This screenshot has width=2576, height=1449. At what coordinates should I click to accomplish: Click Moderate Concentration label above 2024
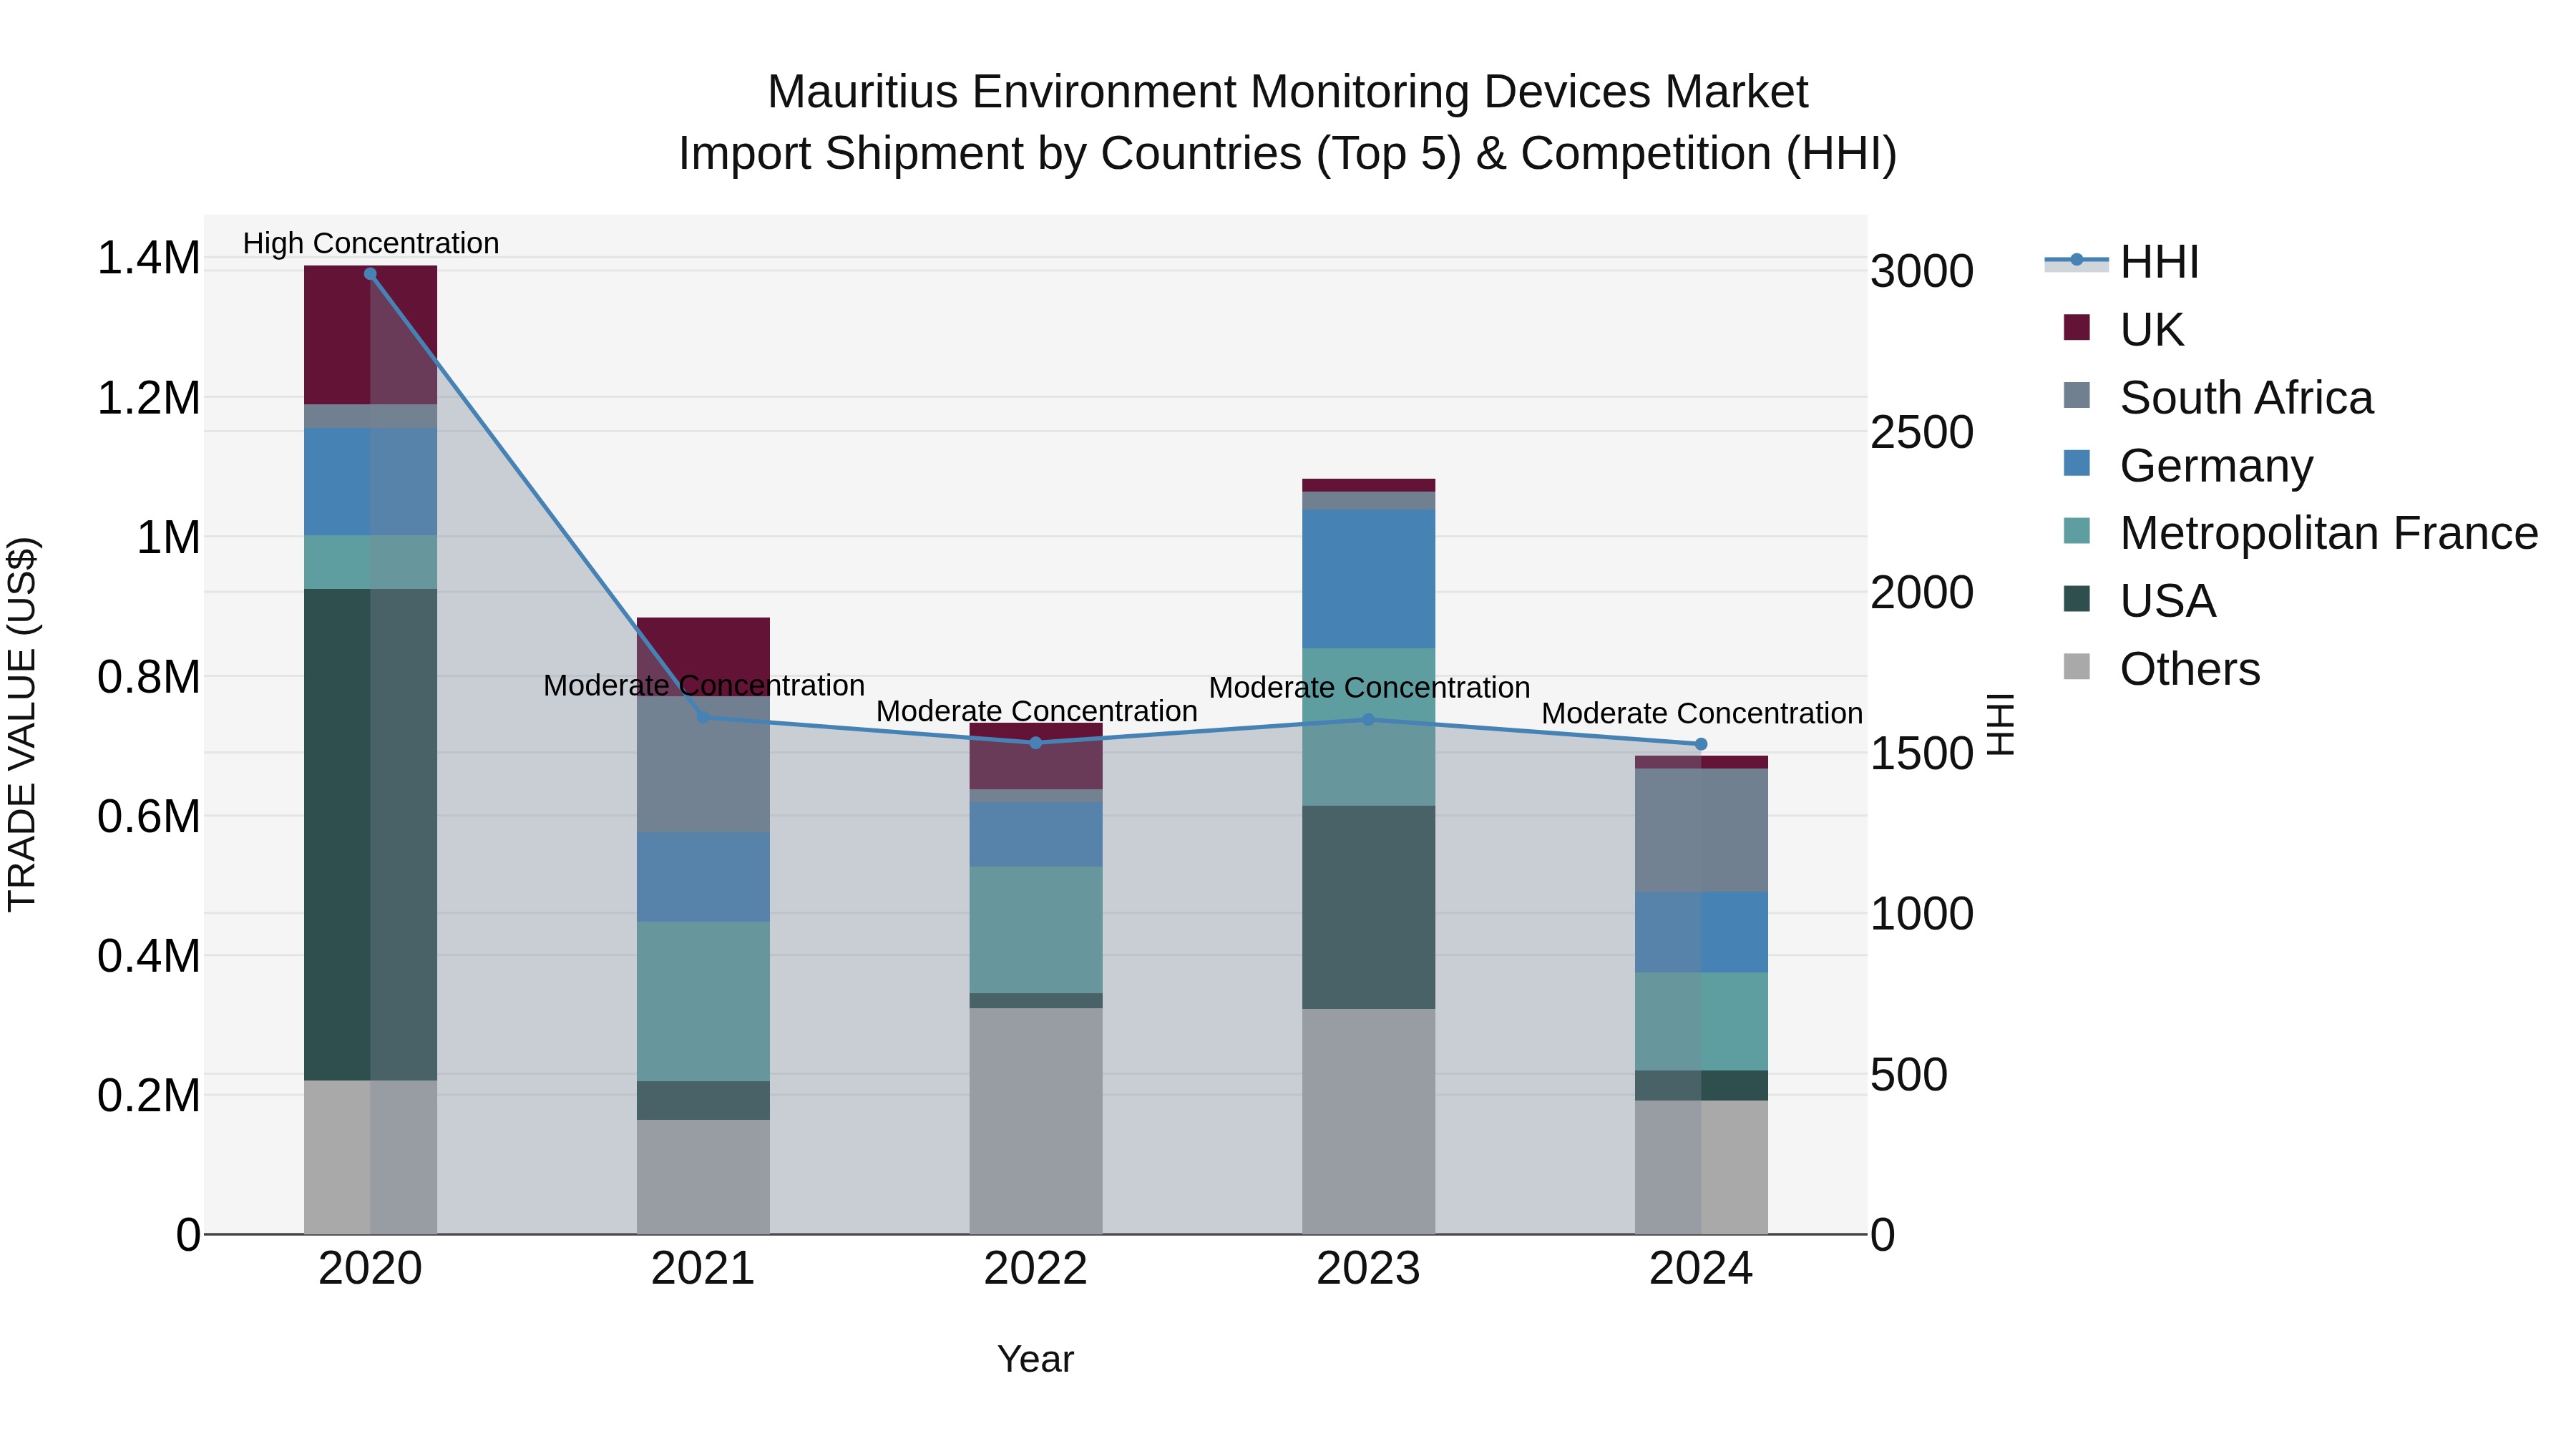1702,714
